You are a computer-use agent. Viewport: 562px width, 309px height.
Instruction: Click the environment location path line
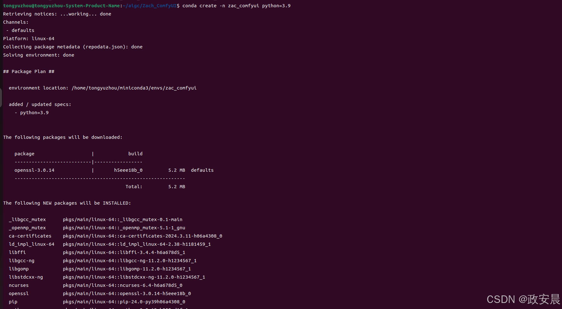(x=103, y=88)
